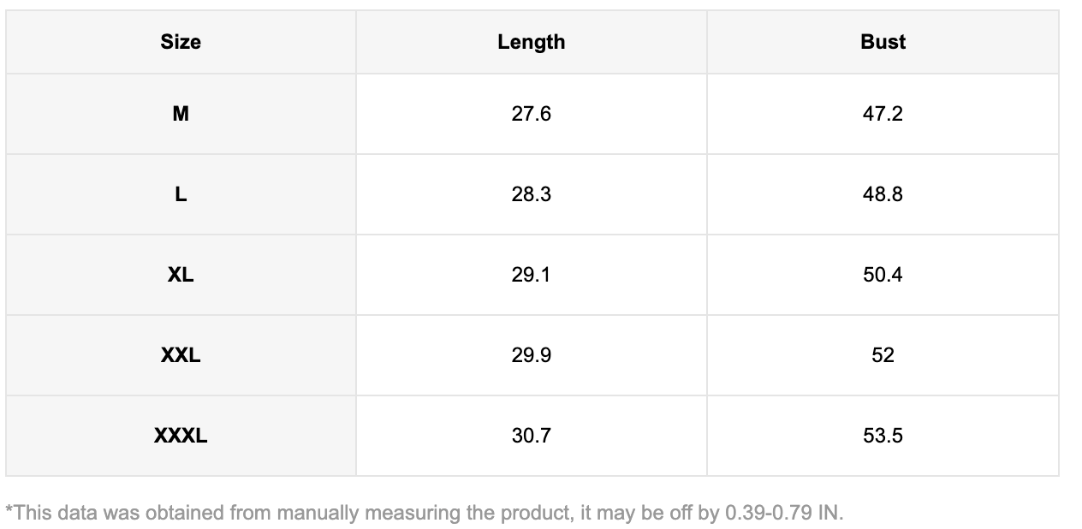Click the 28.3 length value
The image size is (1082, 529).
coord(531,194)
